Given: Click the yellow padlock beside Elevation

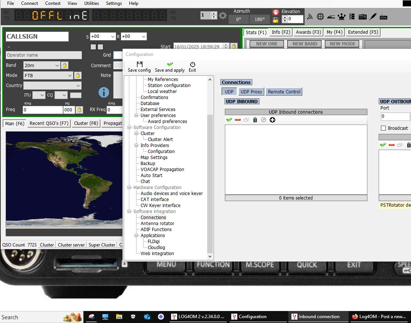Looking at the screenshot, I should click(x=276, y=20).
